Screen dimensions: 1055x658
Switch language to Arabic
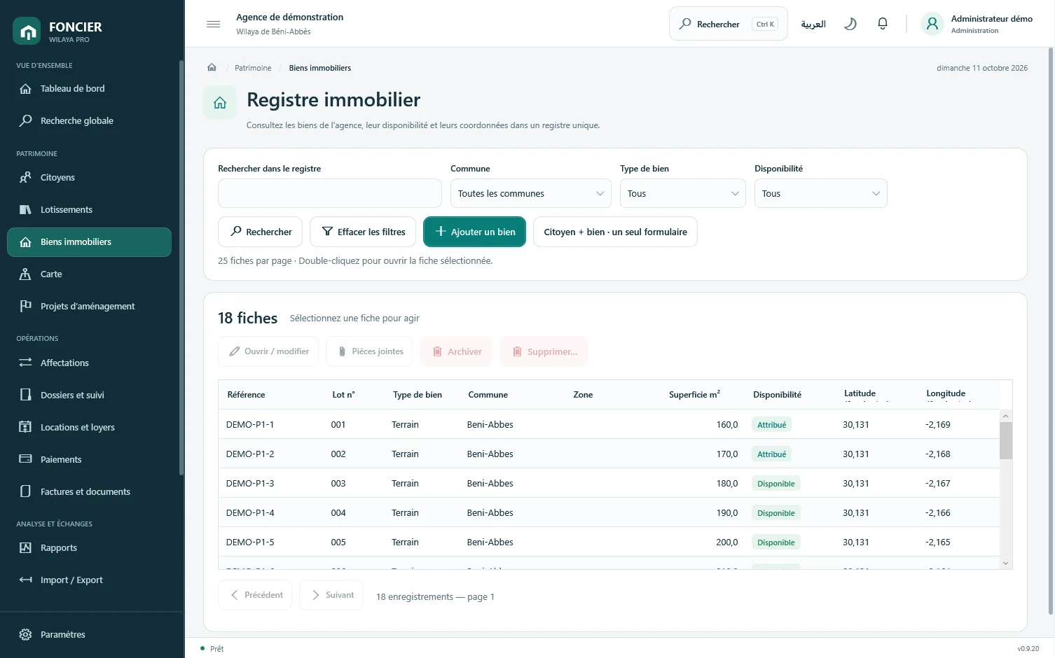813,24
